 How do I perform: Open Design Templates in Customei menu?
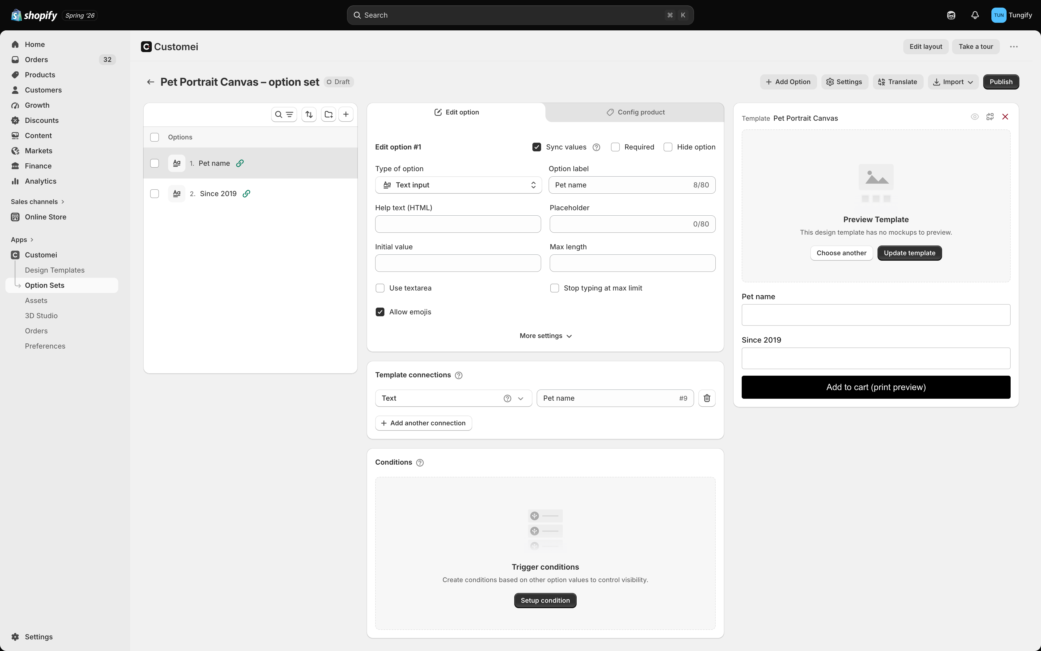point(55,270)
